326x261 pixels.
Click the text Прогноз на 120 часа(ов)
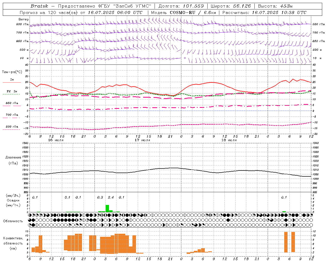[x=49, y=12]
